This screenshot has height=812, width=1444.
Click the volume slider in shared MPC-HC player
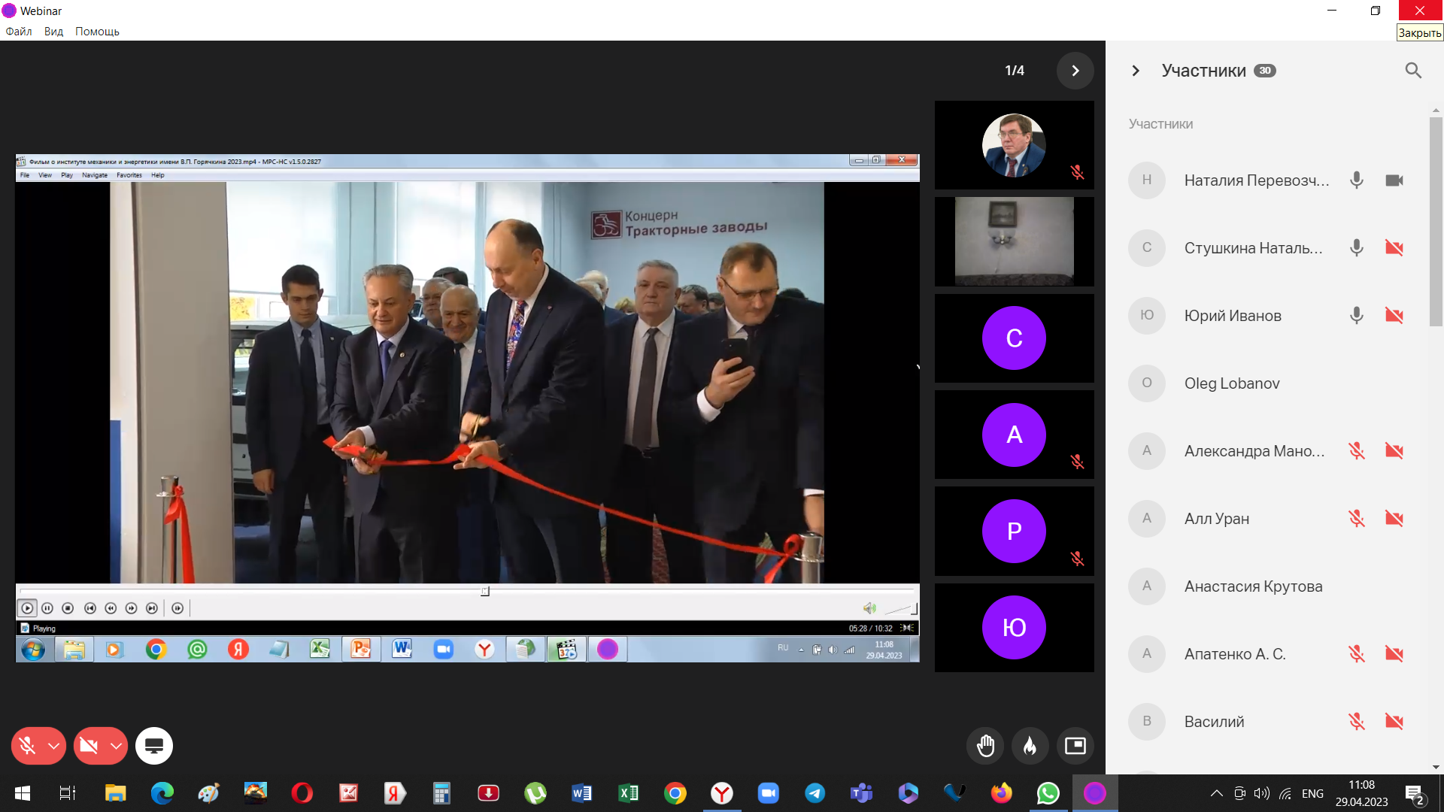pyautogui.click(x=900, y=607)
